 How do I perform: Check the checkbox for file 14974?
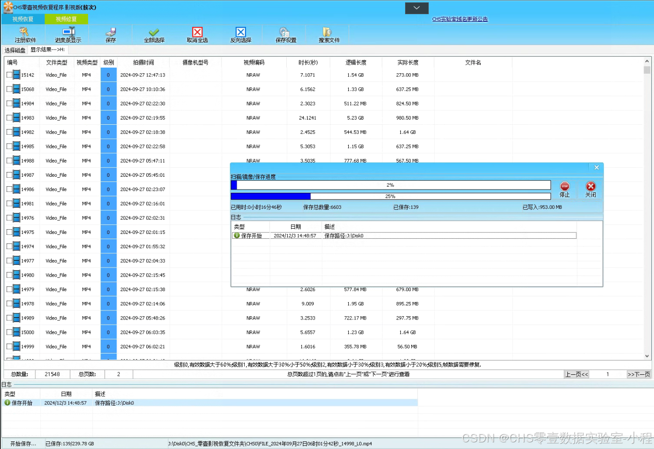click(x=9, y=246)
